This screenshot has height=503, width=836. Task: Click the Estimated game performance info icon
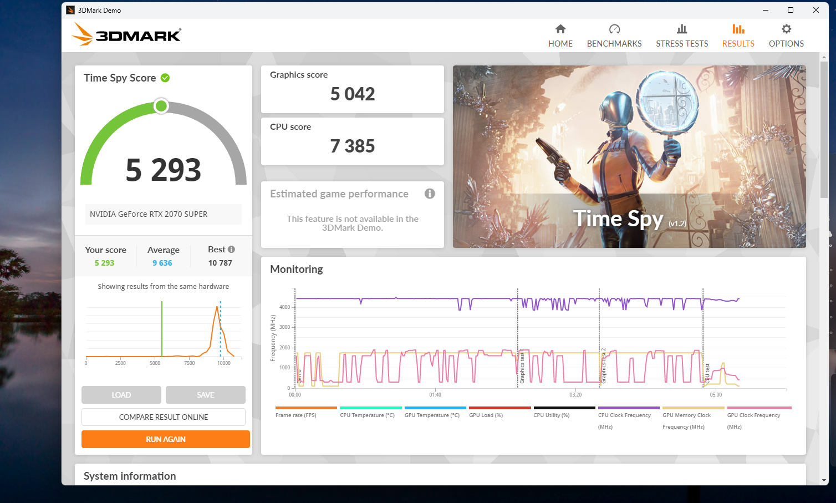point(430,194)
